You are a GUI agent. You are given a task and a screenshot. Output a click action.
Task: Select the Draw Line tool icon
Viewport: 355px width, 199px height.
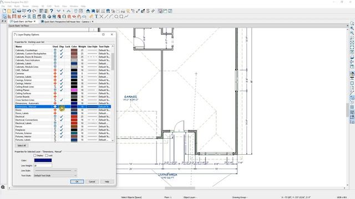[106, 17]
